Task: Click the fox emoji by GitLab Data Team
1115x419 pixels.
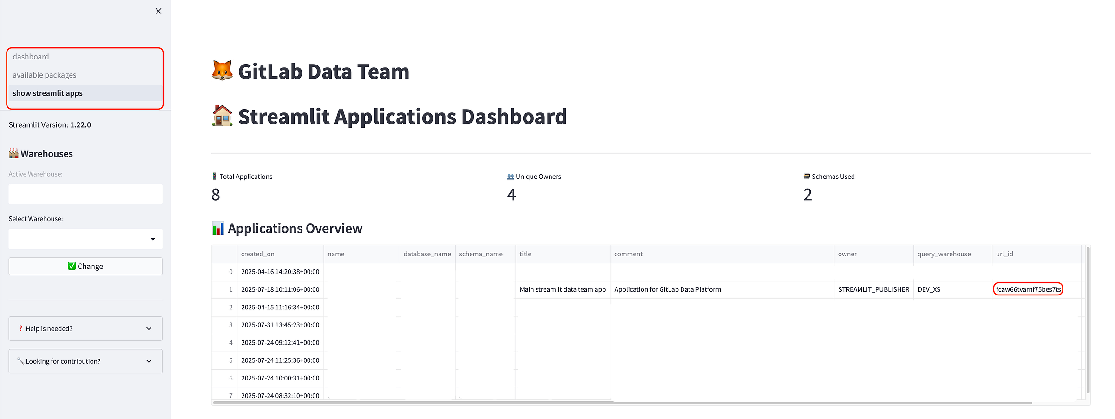Action: [222, 71]
